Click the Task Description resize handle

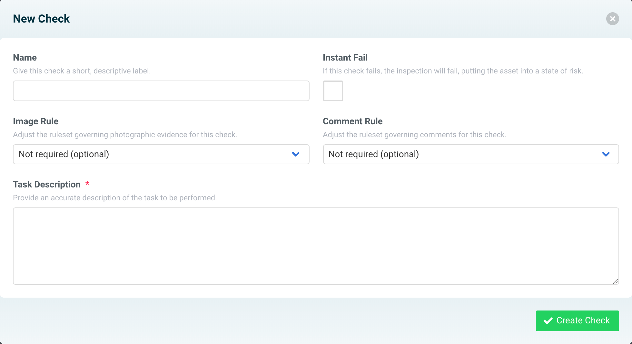point(615,281)
